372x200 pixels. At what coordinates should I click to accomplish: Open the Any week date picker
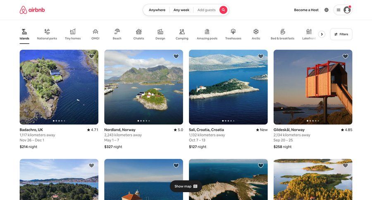(181, 10)
